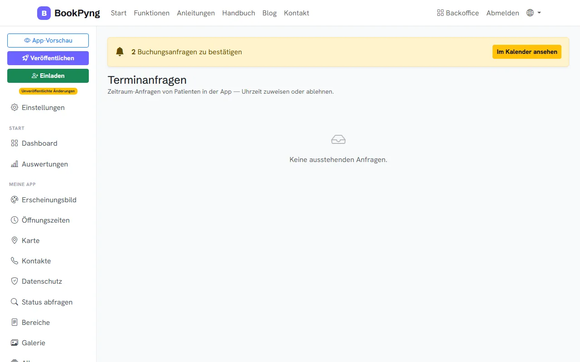Open Einstellungen in the sidebar
This screenshot has height=362, width=580.
[x=43, y=108]
